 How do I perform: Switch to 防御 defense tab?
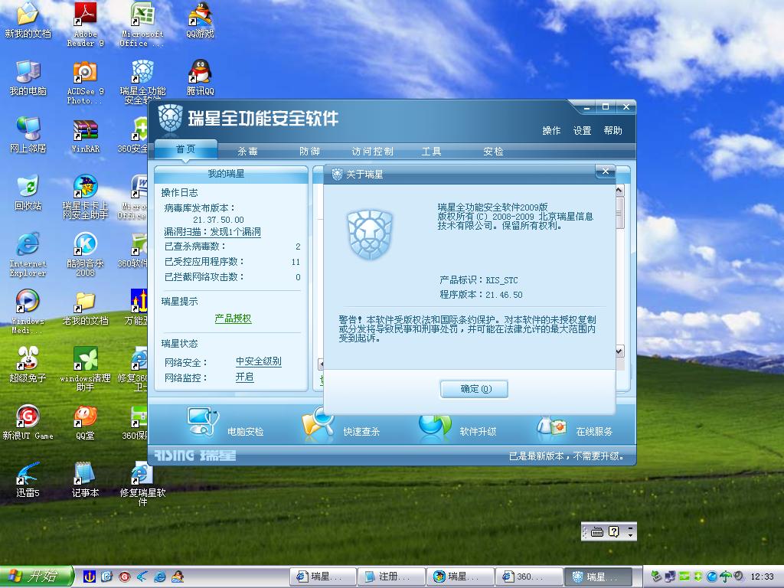pos(309,151)
